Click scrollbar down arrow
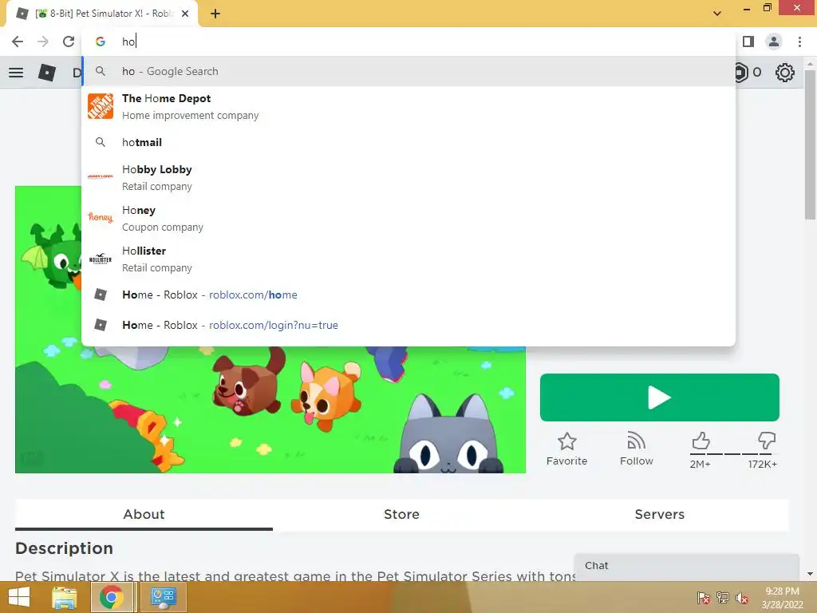 click(811, 575)
